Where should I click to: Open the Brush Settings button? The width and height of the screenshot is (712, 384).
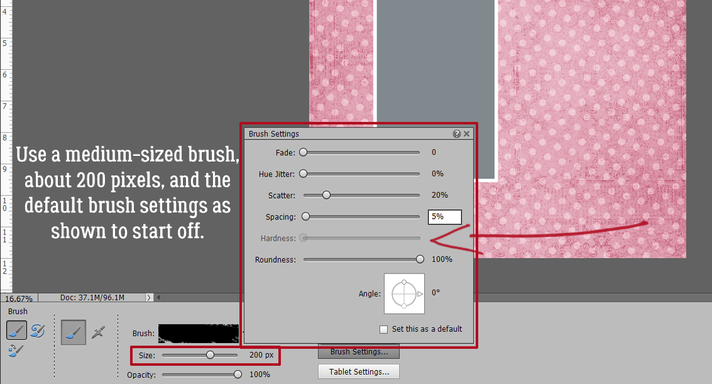point(359,352)
